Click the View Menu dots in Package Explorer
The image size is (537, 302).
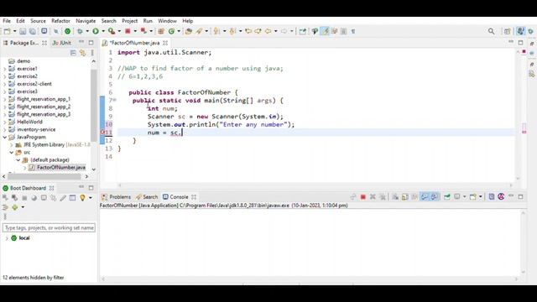(92, 53)
